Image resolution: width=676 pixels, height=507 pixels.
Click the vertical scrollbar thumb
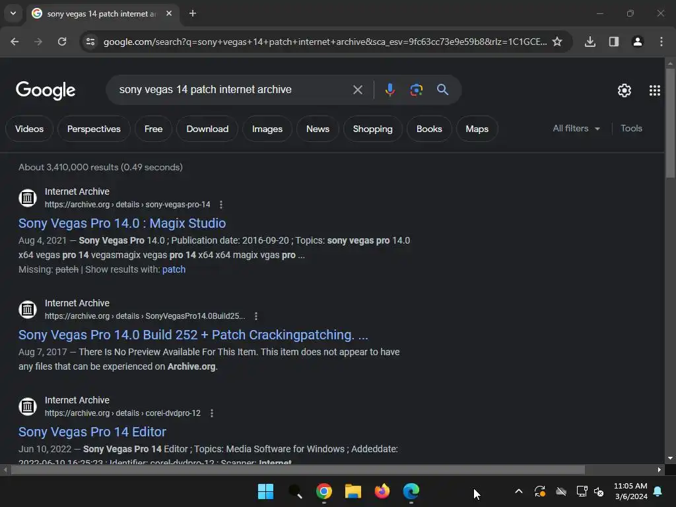tap(670, 123)
